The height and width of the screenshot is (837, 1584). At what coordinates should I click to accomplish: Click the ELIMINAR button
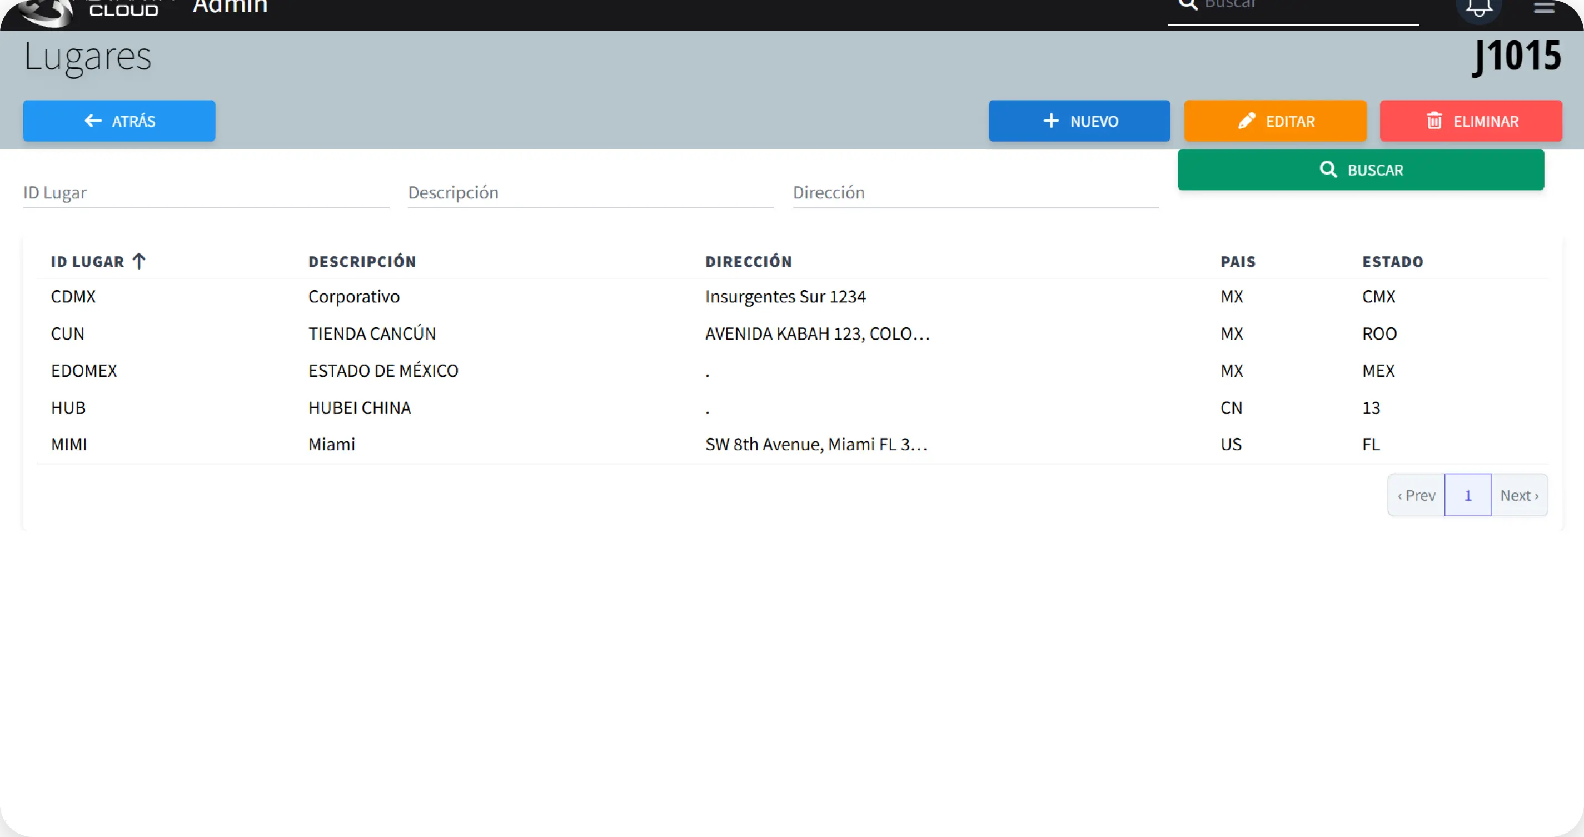pos(1471,121)
